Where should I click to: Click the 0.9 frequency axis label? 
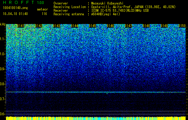(x=3, y=69)
